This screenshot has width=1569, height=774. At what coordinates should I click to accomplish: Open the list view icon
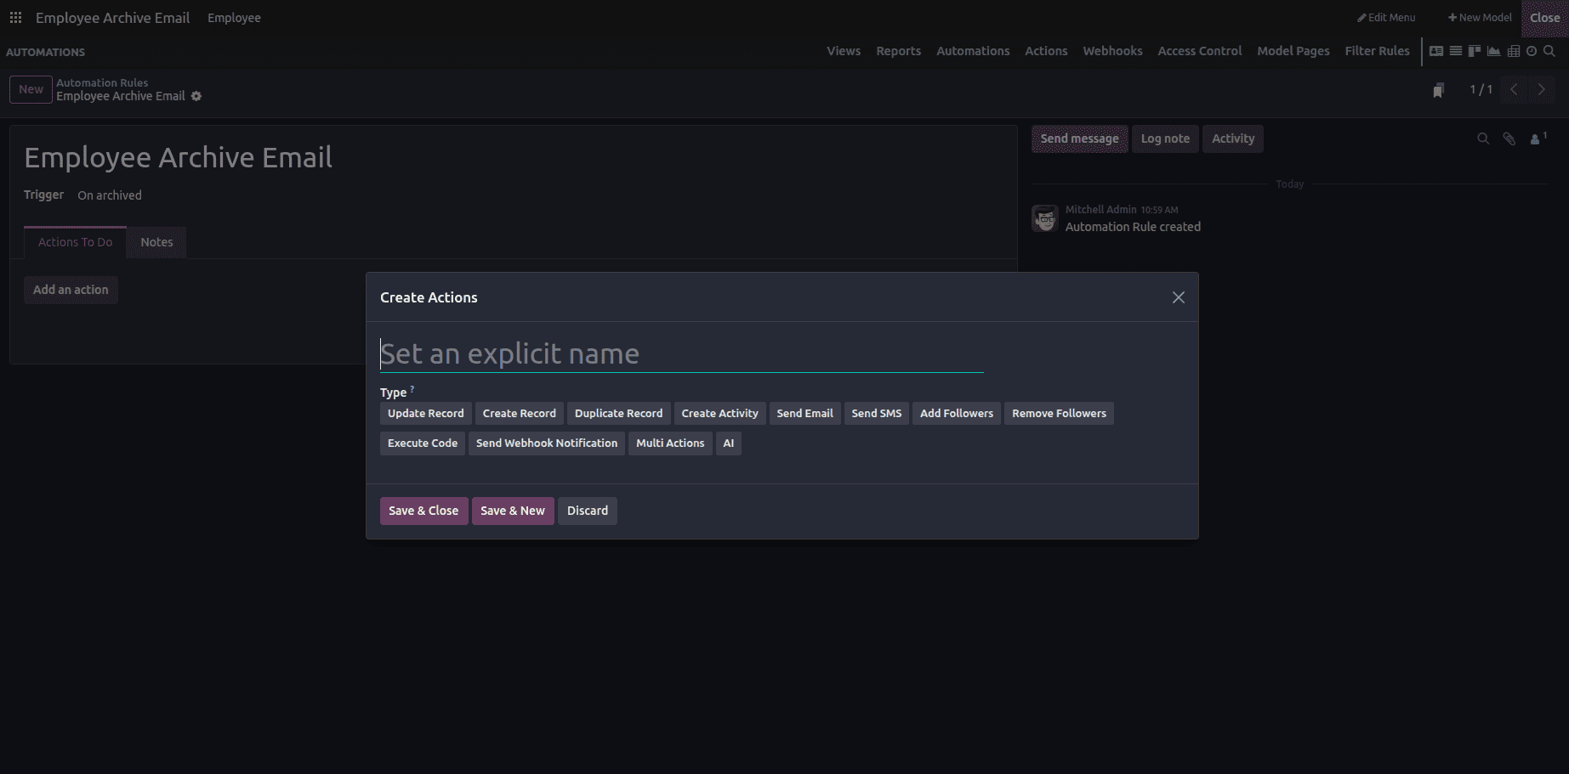(x=1455, y=51)
